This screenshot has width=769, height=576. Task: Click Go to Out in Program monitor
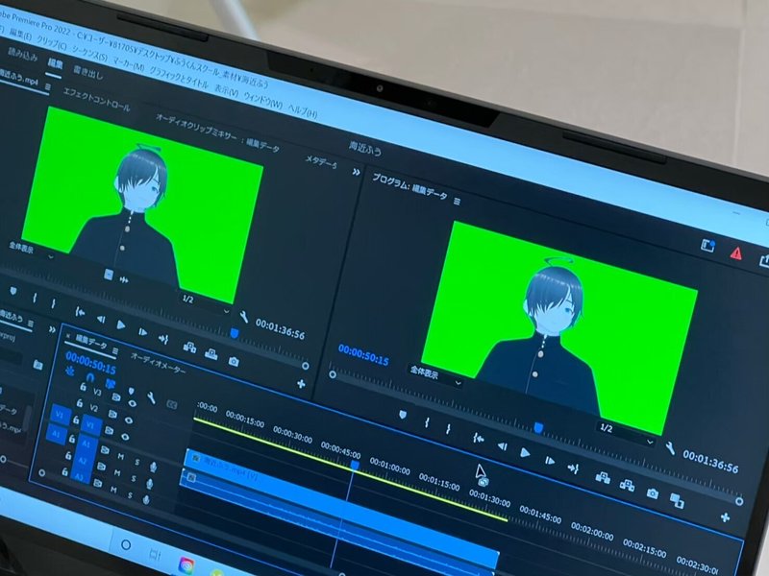(x=573, y=468)
